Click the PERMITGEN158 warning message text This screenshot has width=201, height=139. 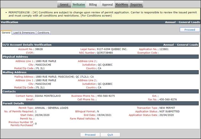pos(102,14)
